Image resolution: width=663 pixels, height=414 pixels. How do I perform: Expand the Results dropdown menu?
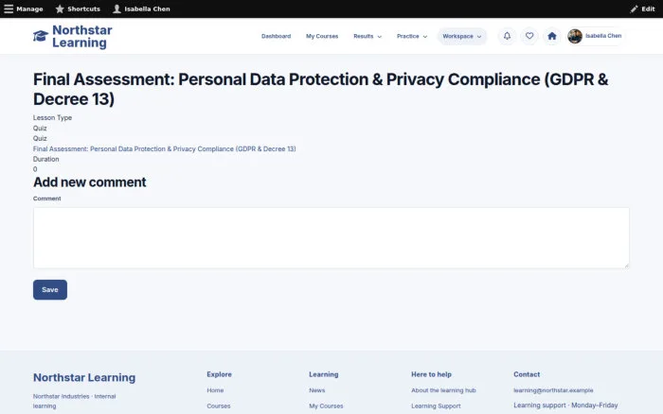click(367, 36)
